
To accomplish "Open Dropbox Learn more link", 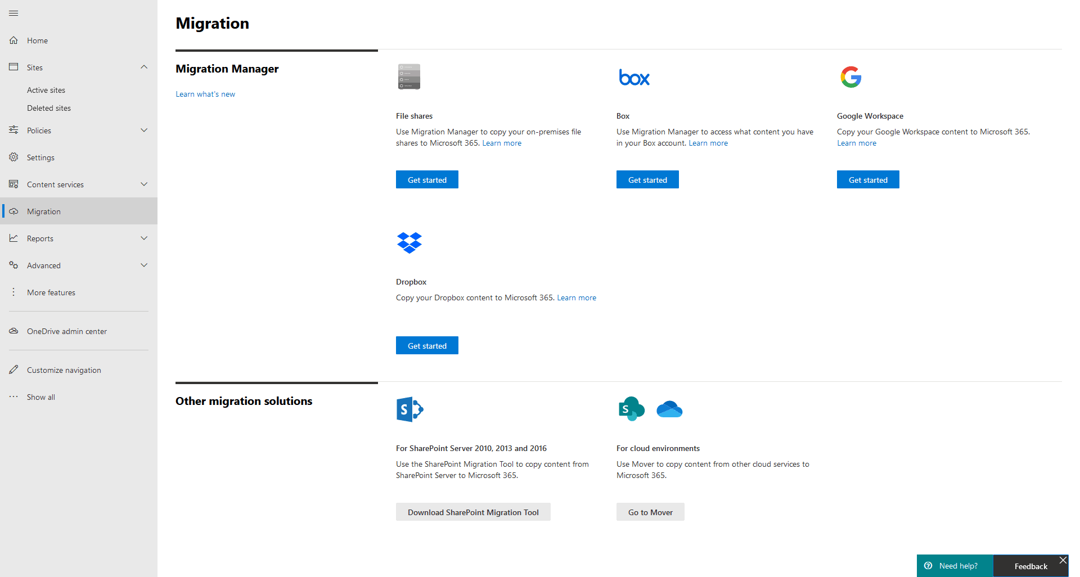I will tap(577, 297).
